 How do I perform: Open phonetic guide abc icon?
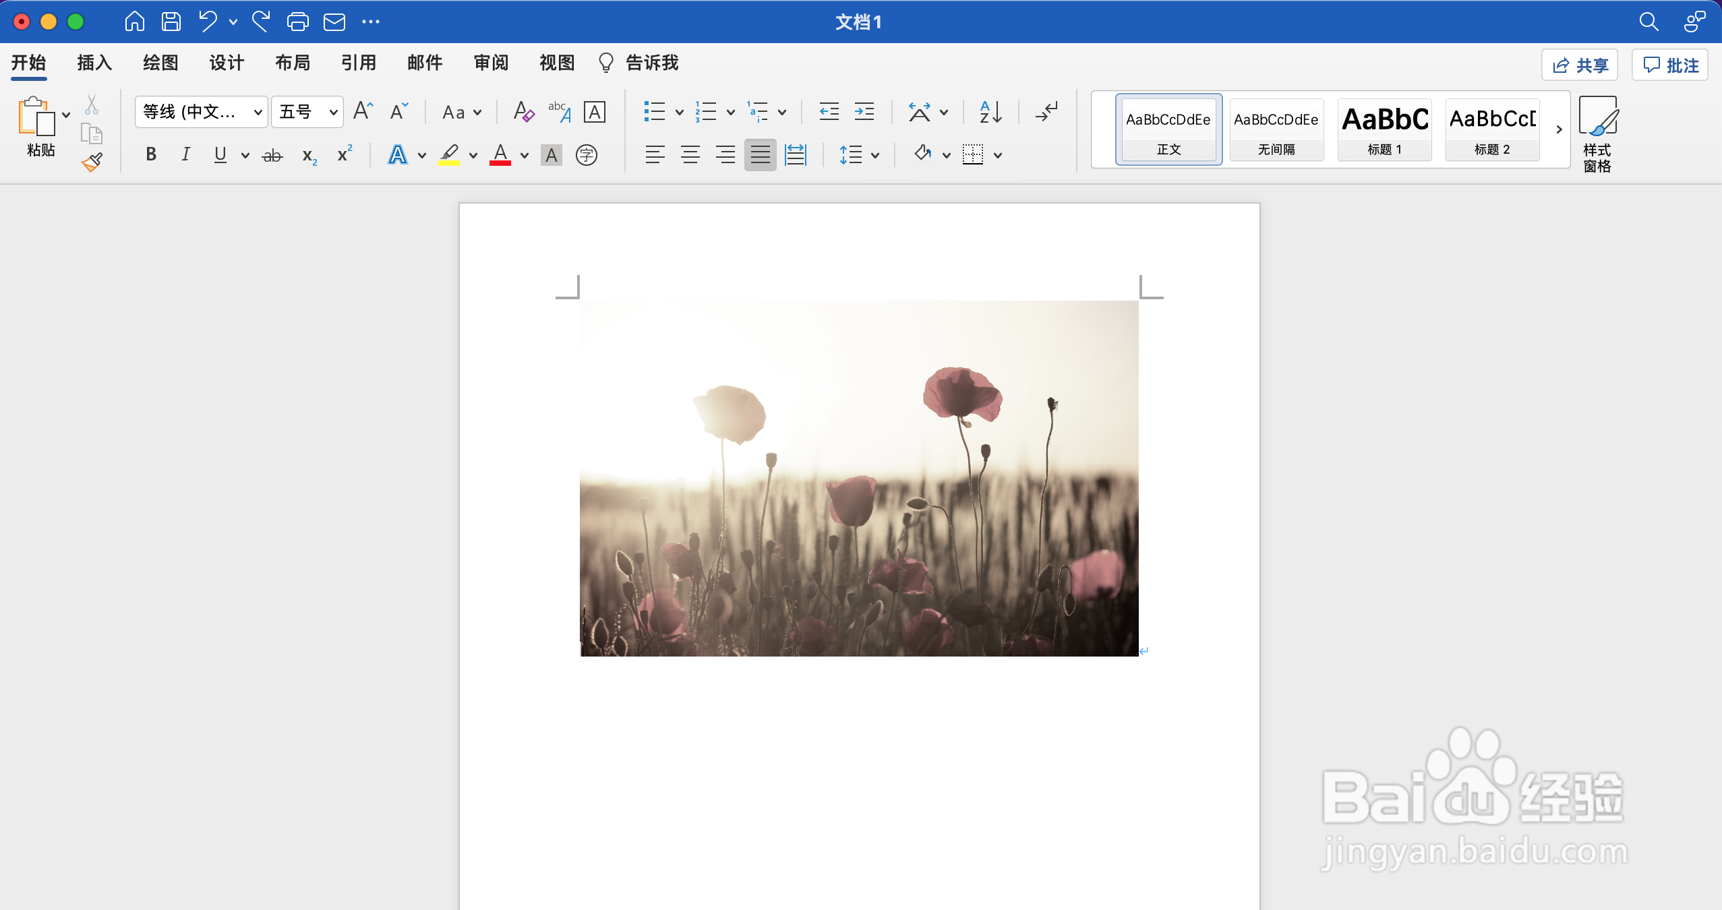point(560,111)
